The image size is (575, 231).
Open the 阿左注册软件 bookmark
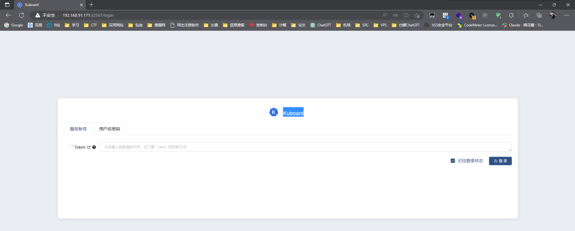(185, 26)
